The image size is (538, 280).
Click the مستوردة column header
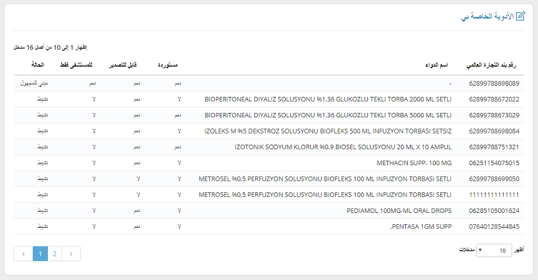(x=169, y=65)
